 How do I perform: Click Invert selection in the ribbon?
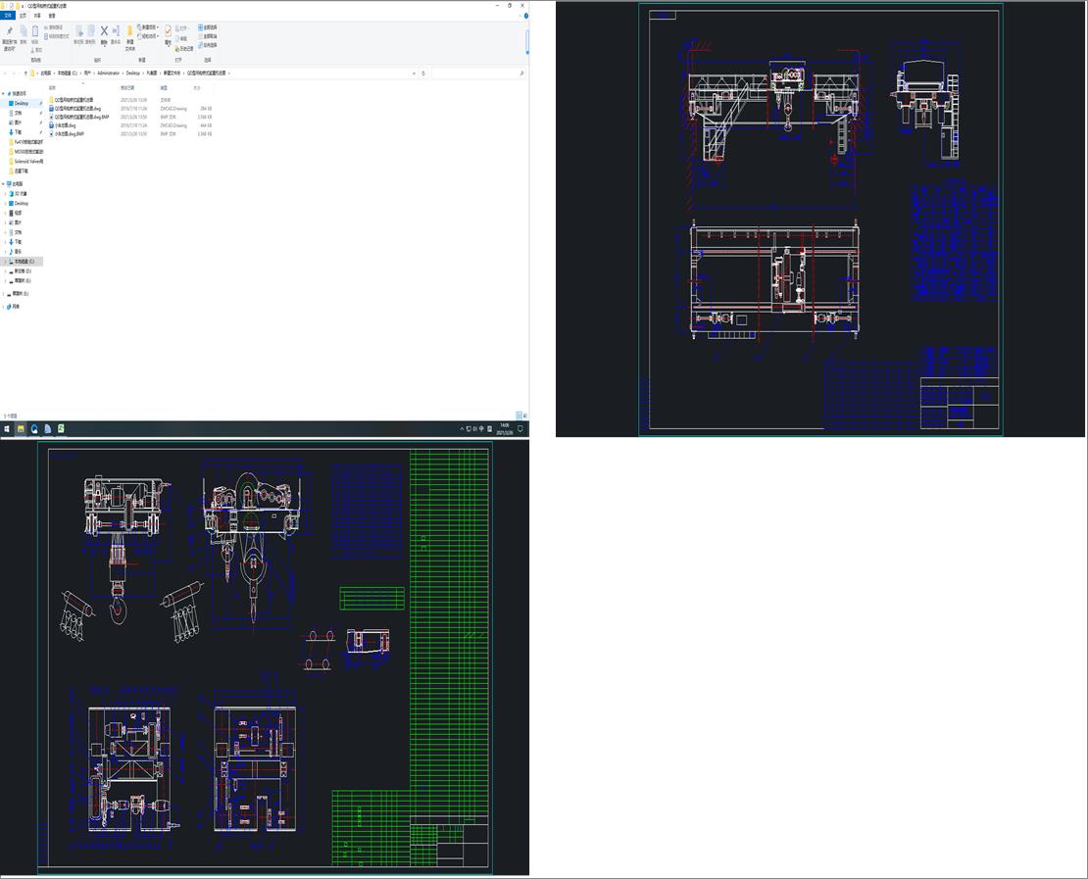click(208, 45)
